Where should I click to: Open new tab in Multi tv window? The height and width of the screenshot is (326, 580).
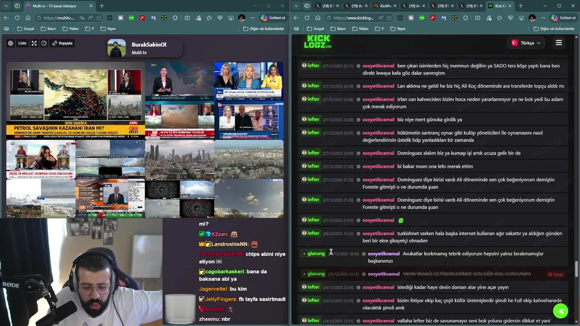[x=102, y=6]
